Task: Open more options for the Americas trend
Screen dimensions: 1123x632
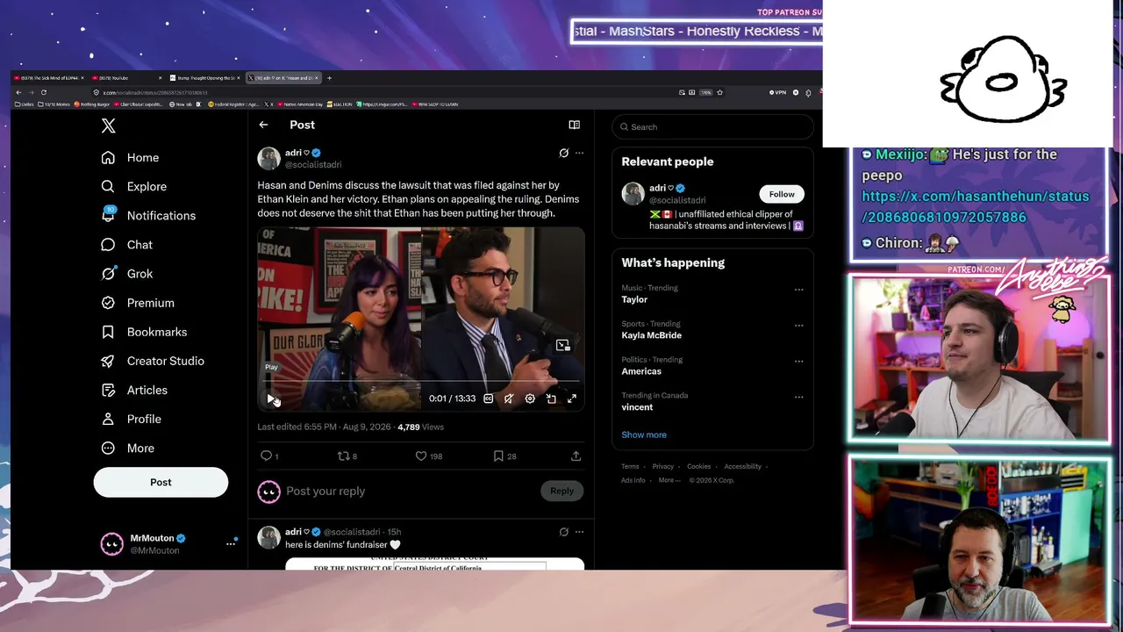Action: click(798, 361)
